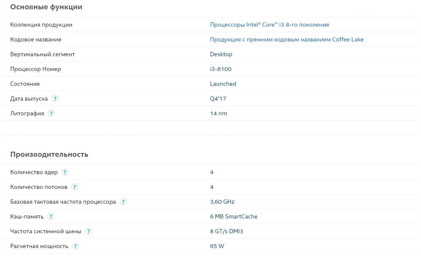The width and height of the screenshot is (421, 262).
Task: Click the Q4'17 release date value
Action: pyautogui.click(x=218, y=98)
